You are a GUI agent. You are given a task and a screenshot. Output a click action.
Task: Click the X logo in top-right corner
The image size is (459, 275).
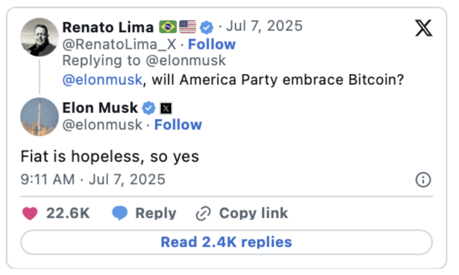coord(423,28)
